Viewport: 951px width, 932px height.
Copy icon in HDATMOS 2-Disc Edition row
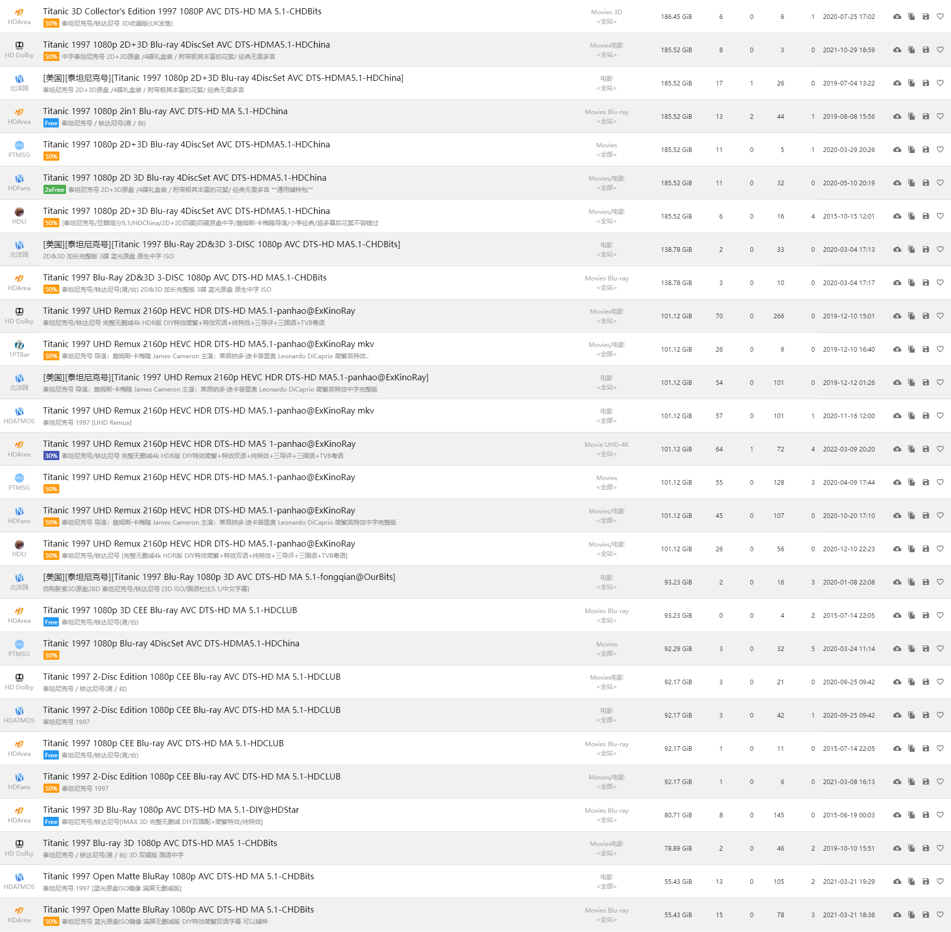pyautogui.click(x=912, y=716)
